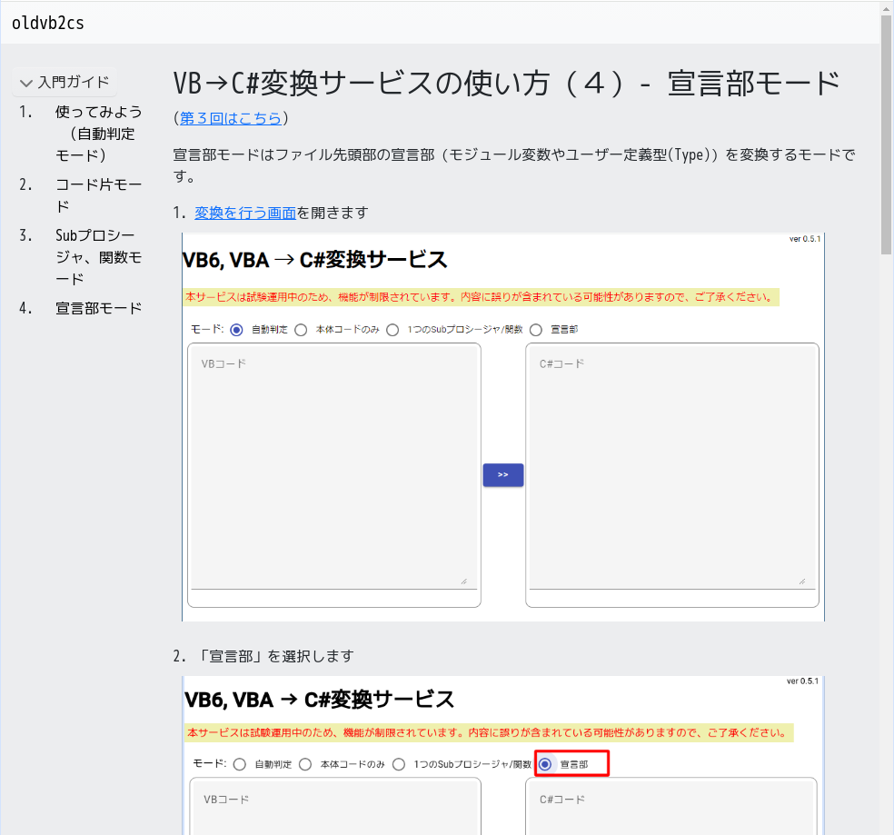Click the scrollbar up arrow

pyautogui.click(x=886, y=8)
